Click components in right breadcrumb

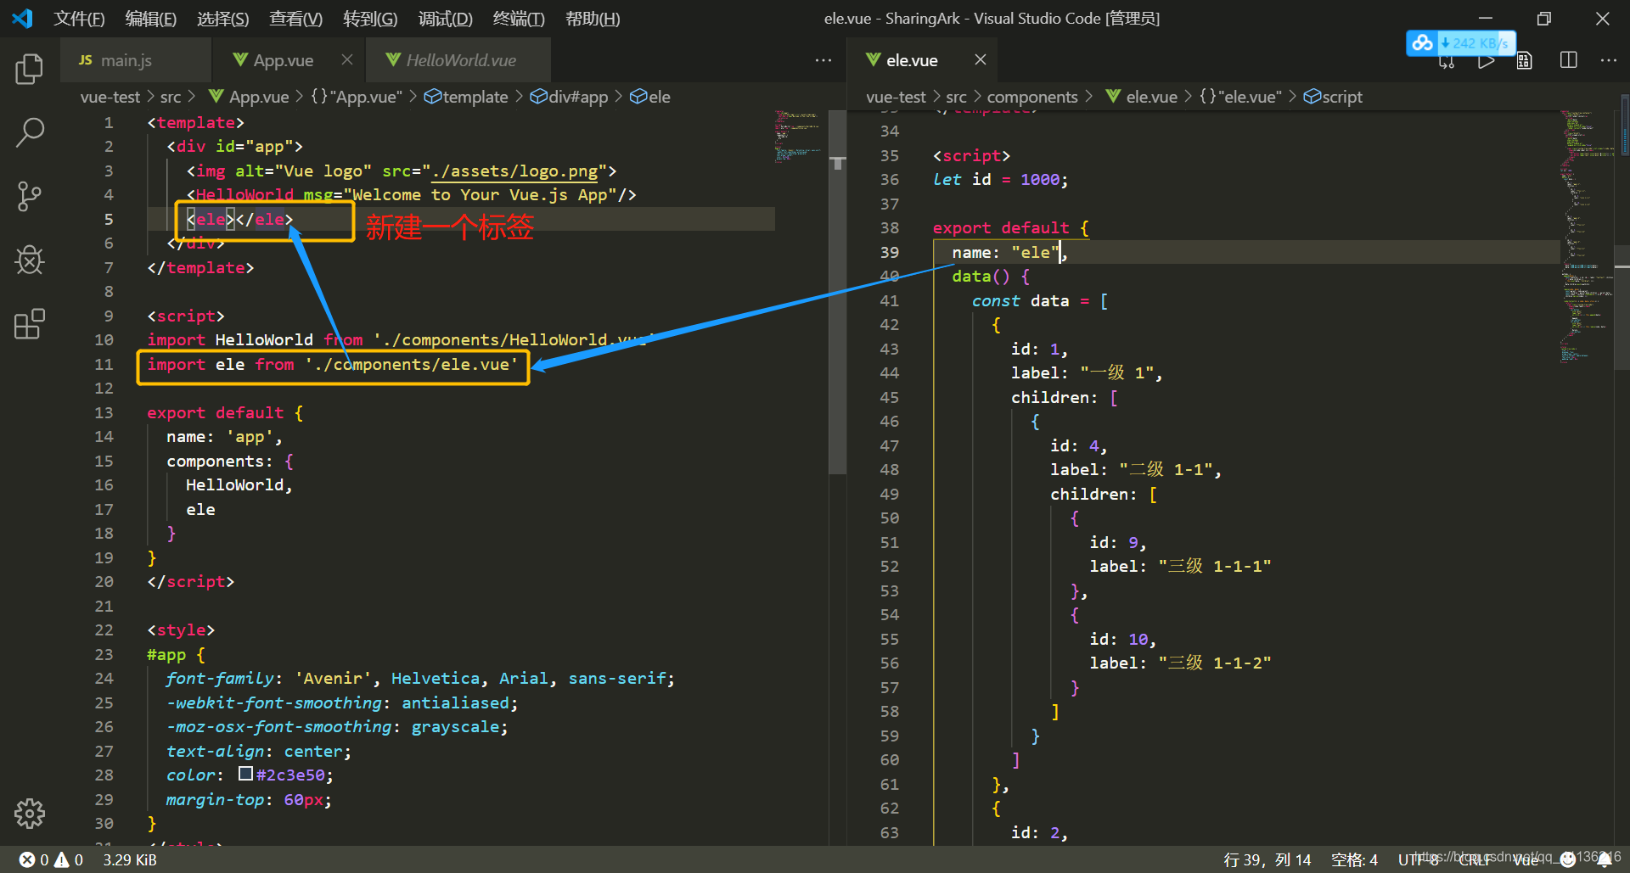tap(1032, 97)
